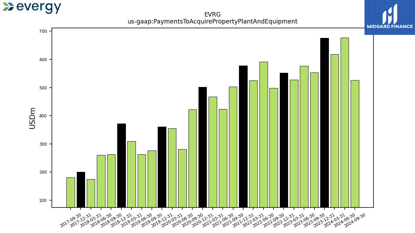Click the 2023-12-31 x-axis date label
The image size is (415, 233).
[x=324, y=220]
